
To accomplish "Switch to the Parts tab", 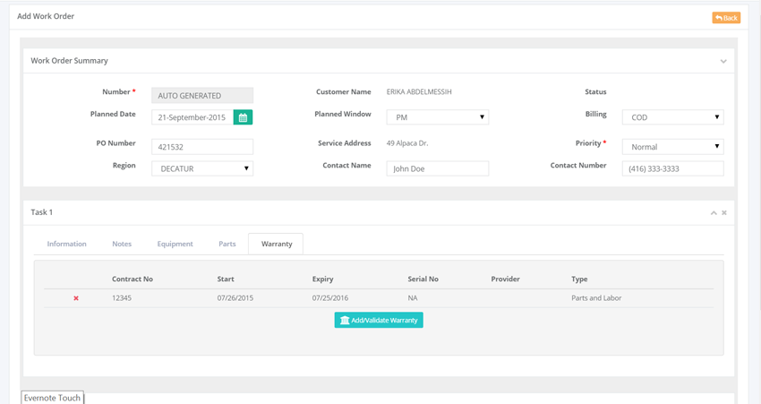I will (x=227, y=244).
